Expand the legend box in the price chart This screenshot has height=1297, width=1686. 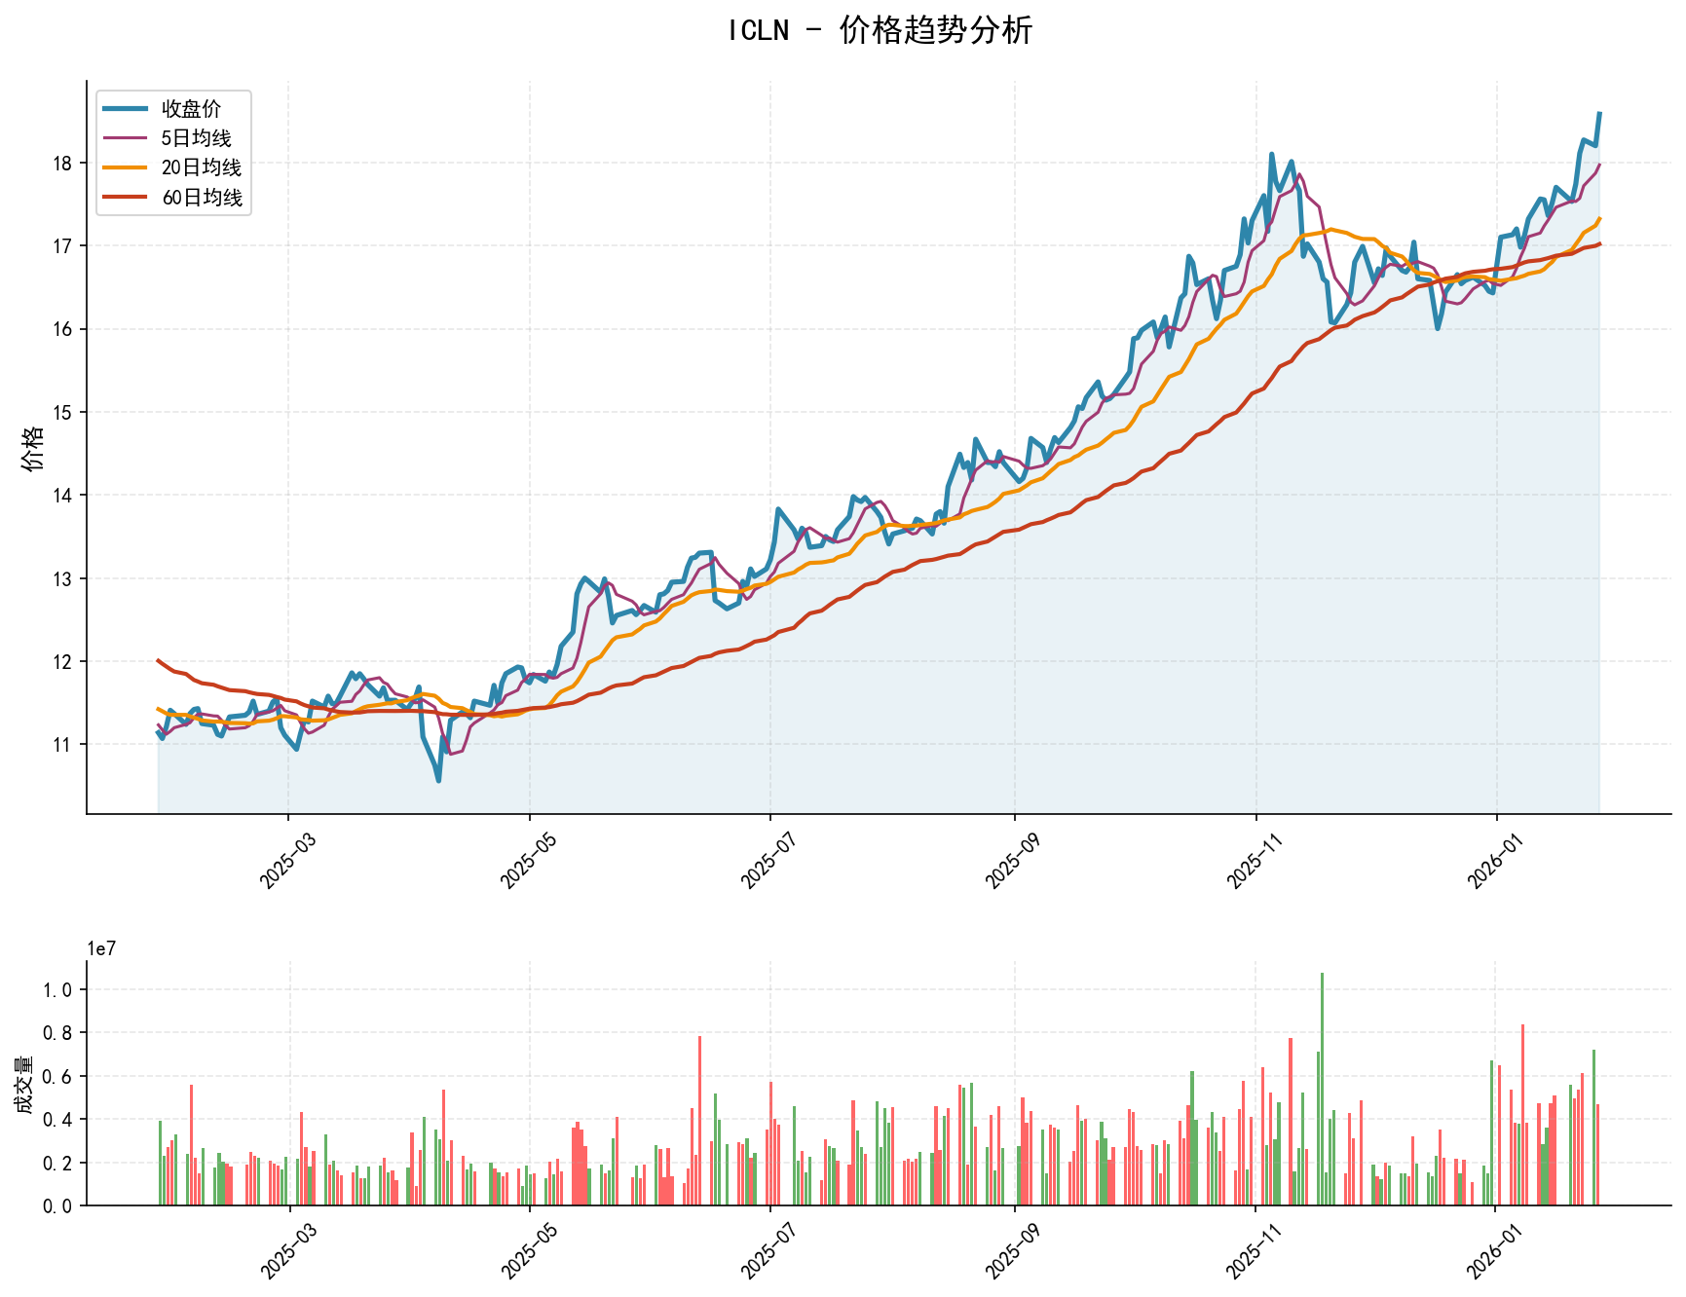point(172,151)
